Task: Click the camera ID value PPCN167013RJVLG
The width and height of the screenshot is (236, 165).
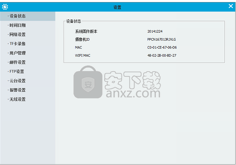Action: 161,40
